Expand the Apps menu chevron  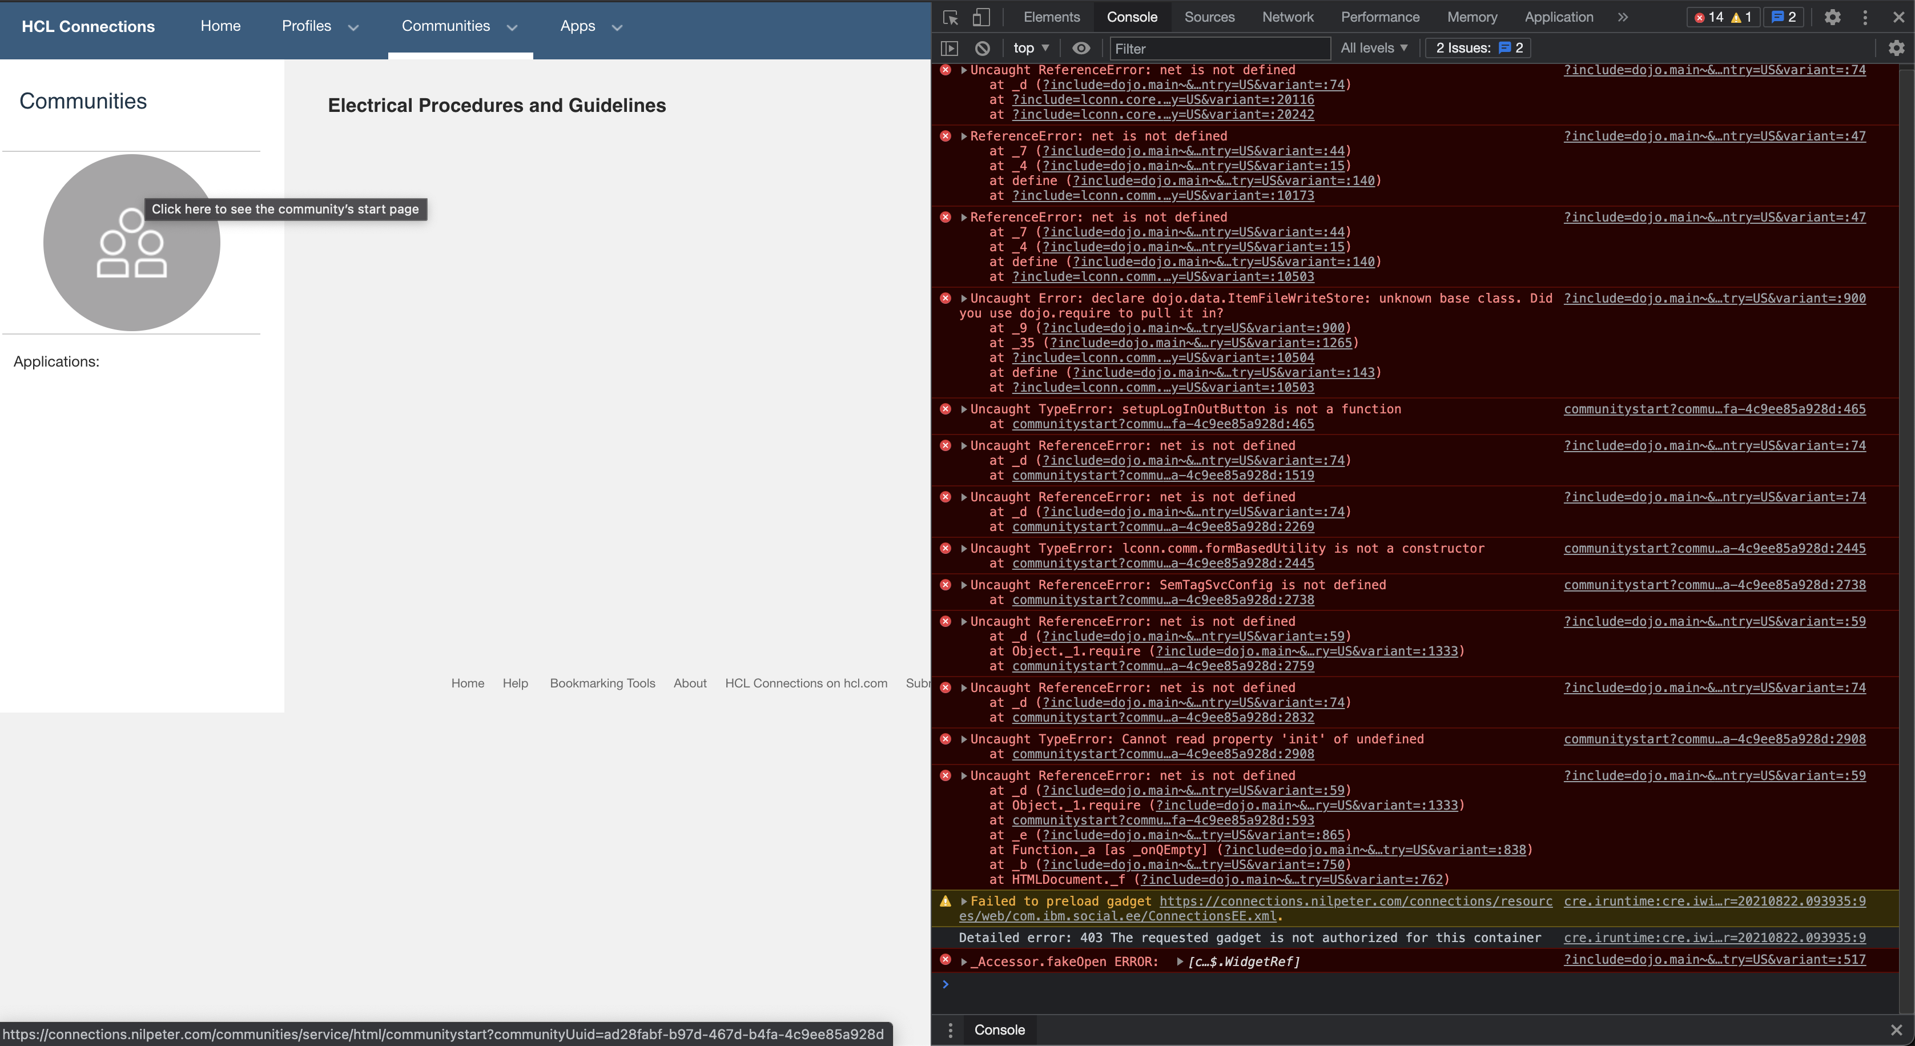tap(617, 27)
